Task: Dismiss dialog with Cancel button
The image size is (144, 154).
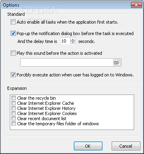Action: [x=126, y=146]
